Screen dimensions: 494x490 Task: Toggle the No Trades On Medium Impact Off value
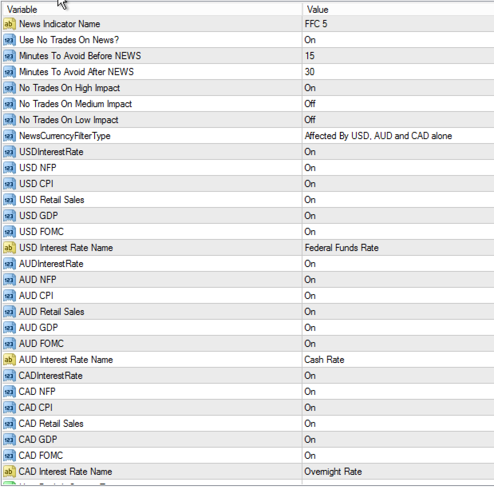310,104
